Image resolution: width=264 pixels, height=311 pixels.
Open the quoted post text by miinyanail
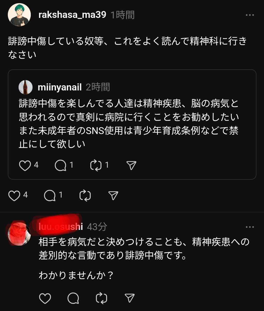129,124
